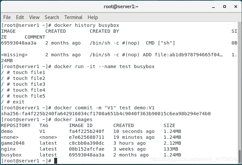Click image ID fa4f225b240f

[87, 131]
